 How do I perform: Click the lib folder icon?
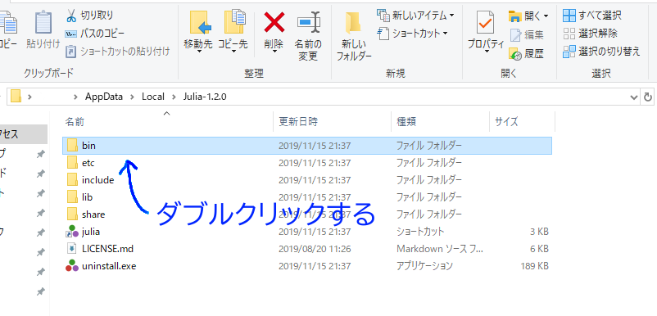72,196
